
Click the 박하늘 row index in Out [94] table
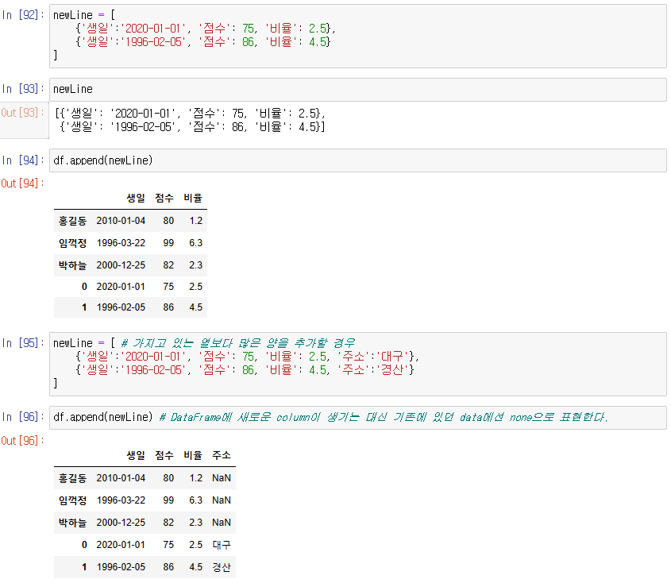pyautogui.click(x=73, y=265)
